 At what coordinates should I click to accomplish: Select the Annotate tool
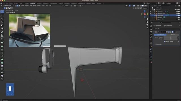[x=2, y=32]
